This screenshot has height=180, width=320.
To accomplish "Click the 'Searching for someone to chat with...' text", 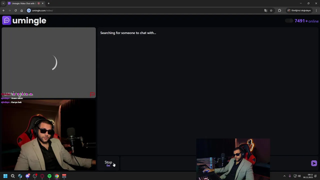I will point(128,33).
